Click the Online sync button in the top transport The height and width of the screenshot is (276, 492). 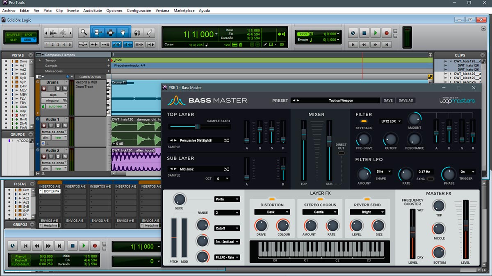[353, 33]
